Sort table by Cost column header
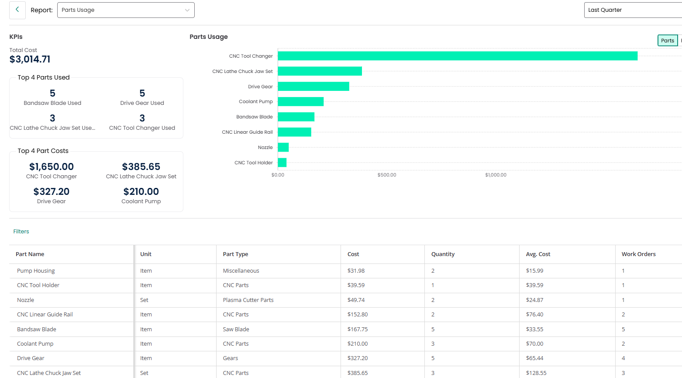The width and height of the screenshot is (682, 378). click(353, 254)
